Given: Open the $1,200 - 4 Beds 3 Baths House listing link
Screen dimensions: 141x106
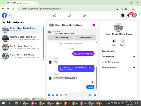Looking at the screenshot, I should (x=63, y=33).
